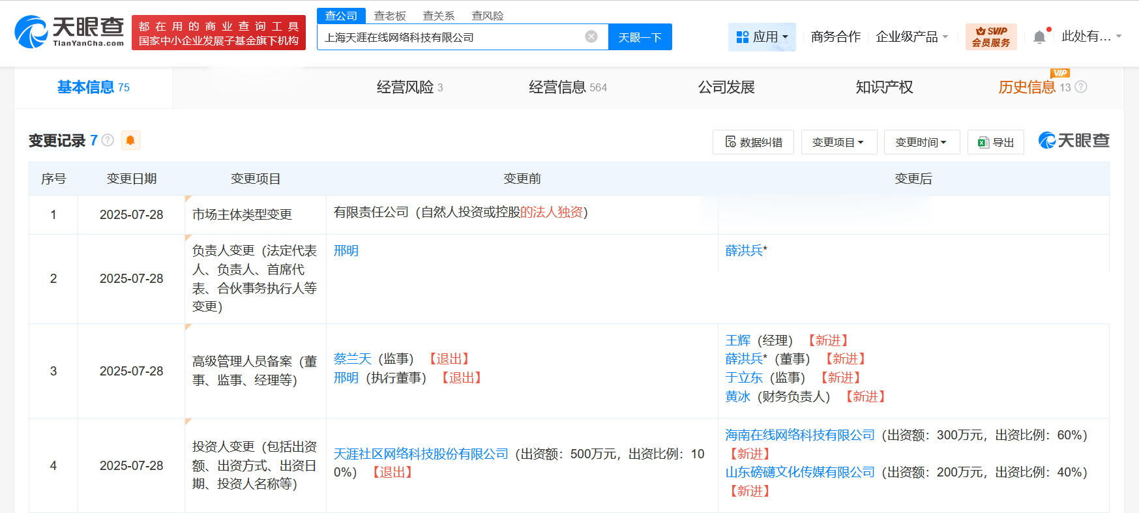Click the 变更日期 column header
This screenshot has height=513, width=1139.
(x=132, y=179)
